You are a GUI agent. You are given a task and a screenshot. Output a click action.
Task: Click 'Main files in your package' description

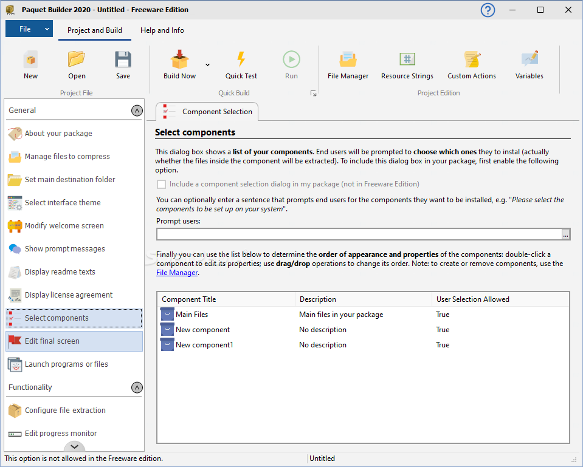[x=341, y=315]
